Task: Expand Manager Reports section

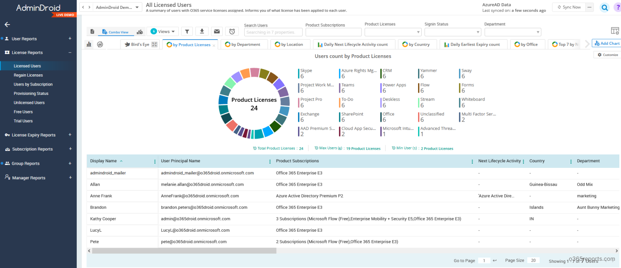Action: pos(70,178)
